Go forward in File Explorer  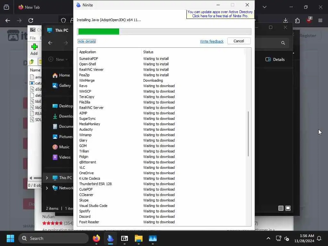tap(66, 43)
